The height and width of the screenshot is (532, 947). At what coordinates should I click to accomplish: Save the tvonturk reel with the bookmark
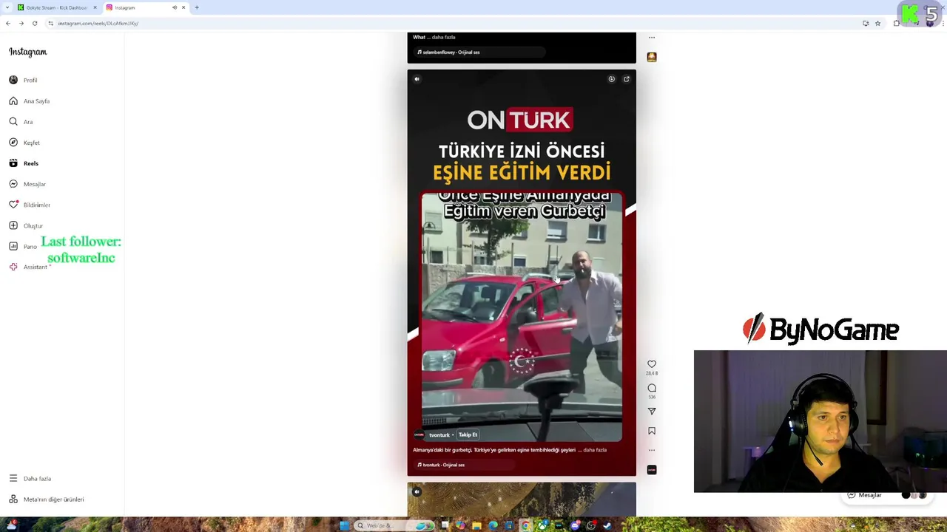652,431
